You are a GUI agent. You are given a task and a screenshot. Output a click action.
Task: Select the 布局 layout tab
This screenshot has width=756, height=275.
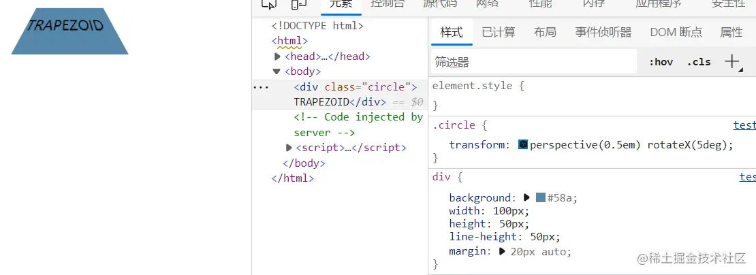click(545, 32)
